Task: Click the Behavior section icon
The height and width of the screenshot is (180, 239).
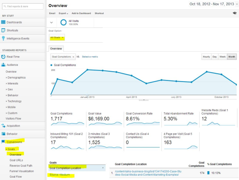Action: click(3, 134)
